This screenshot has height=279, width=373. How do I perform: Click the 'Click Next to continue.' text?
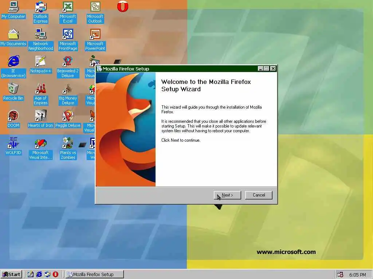[x=181, y=140]
